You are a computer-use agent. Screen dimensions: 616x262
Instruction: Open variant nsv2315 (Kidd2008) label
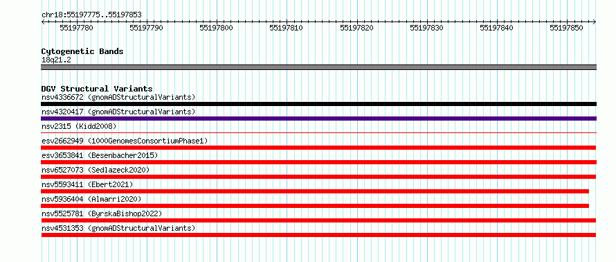(x=79, y=126)
